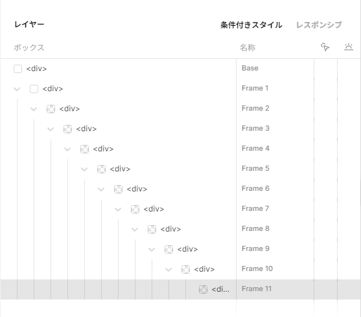Screen dimensions: 361x317
Task: Collapse the Frame 7 div
Action: pos(118,209)
